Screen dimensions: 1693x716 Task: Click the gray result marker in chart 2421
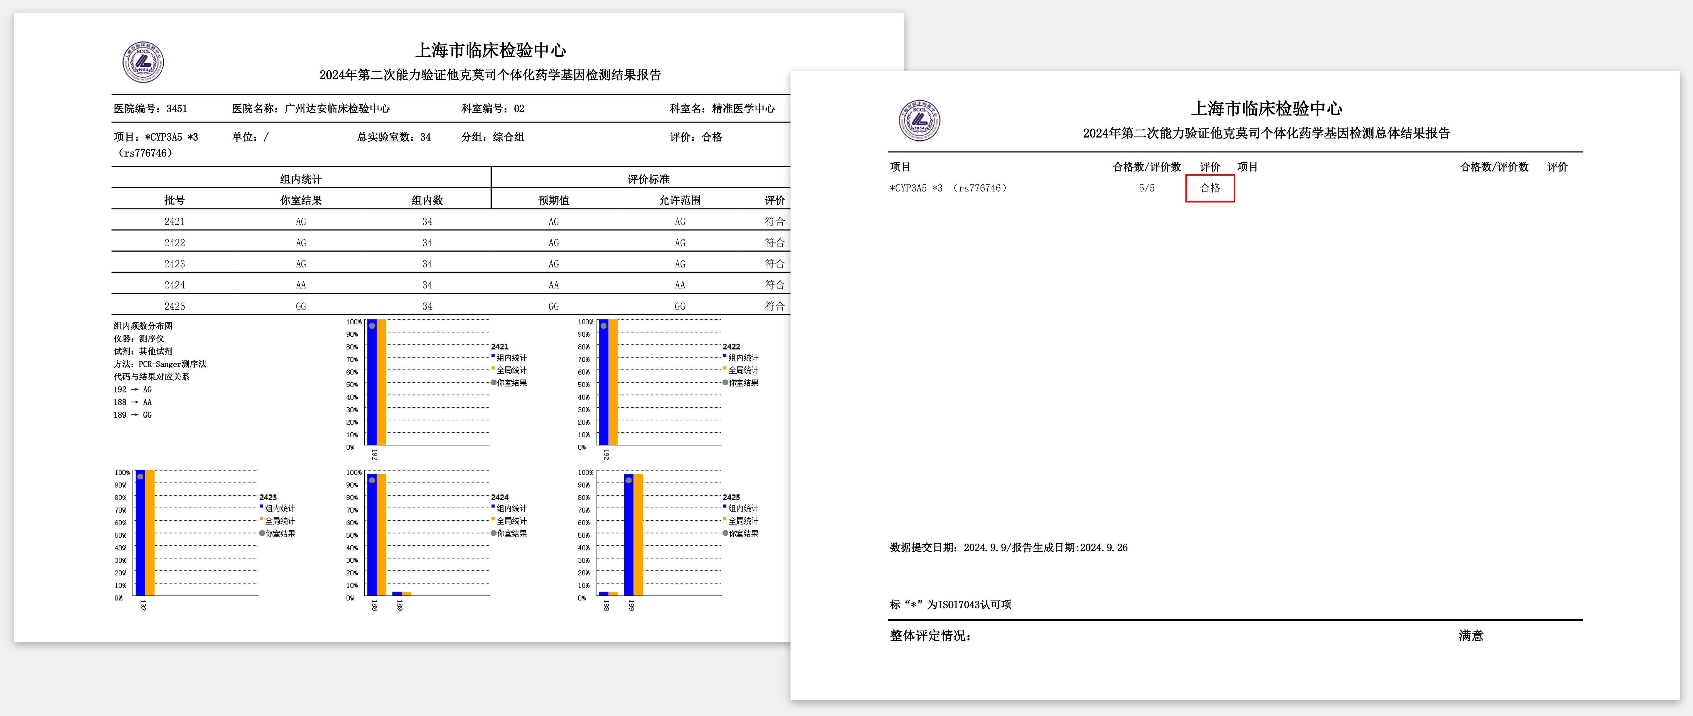tap(372, 326)
